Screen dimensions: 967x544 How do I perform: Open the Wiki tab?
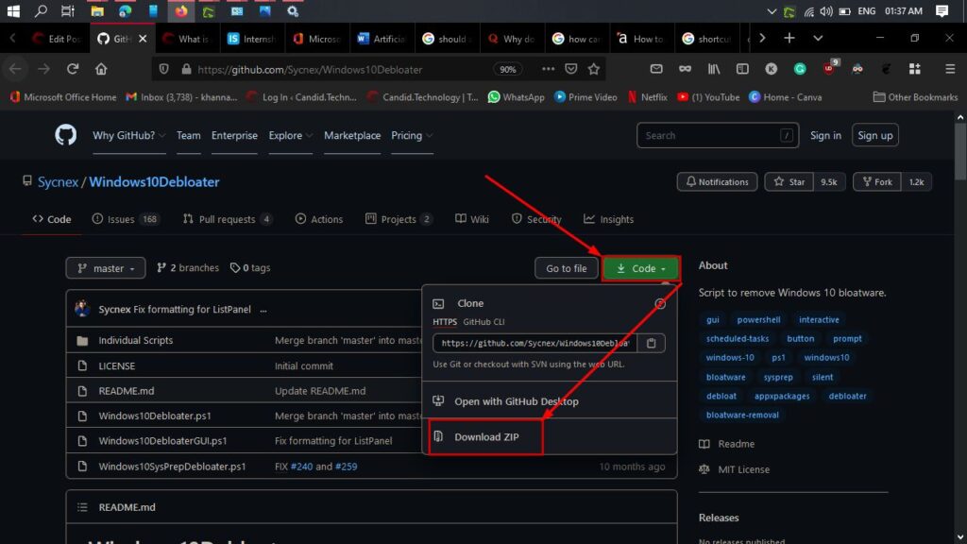(472, 219)
